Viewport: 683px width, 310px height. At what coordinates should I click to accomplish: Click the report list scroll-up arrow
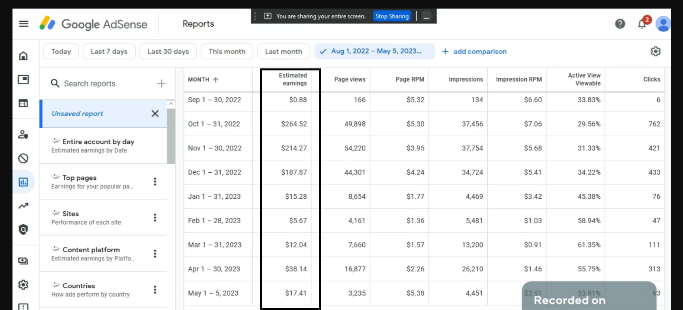tap(171, 104)
